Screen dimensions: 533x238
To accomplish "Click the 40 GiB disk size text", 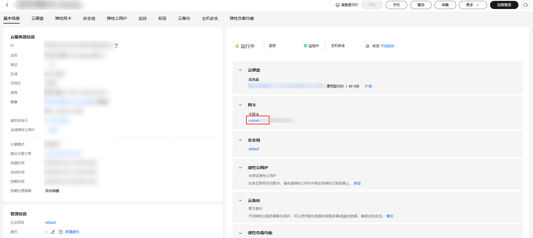I will 354,86.
